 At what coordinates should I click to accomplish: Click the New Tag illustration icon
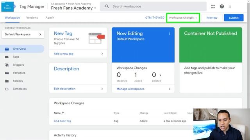[x=96, y=38]
